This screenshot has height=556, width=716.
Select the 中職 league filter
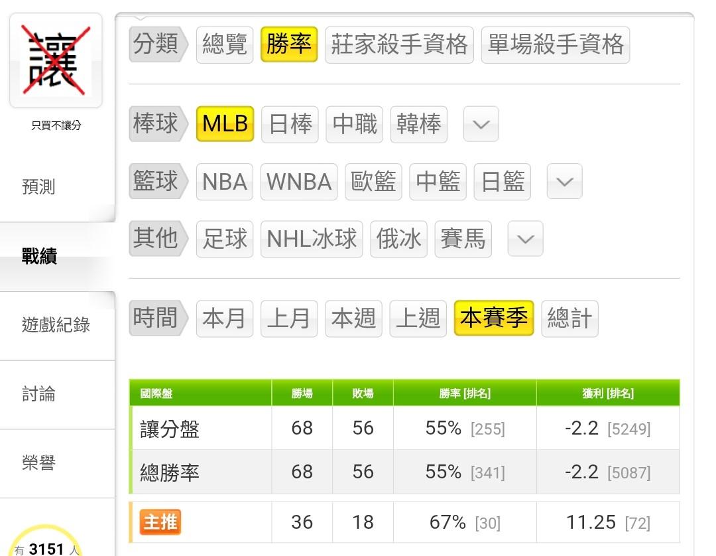[x=354, y=124]
